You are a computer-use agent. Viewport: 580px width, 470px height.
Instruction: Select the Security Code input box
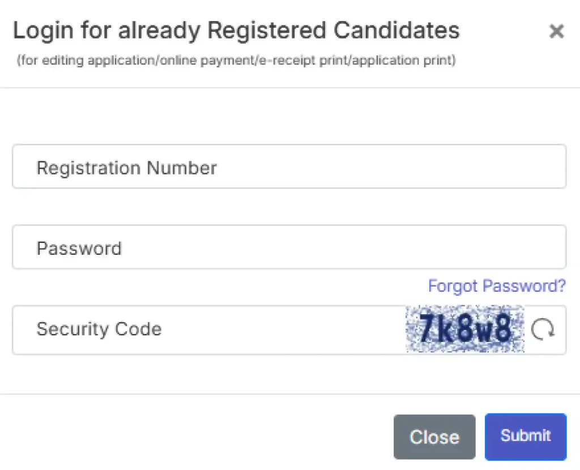point(198,330)
